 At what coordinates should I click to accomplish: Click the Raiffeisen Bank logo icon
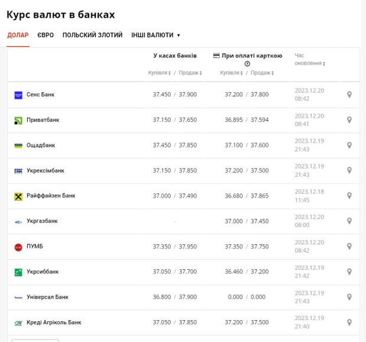coord(18,196)
